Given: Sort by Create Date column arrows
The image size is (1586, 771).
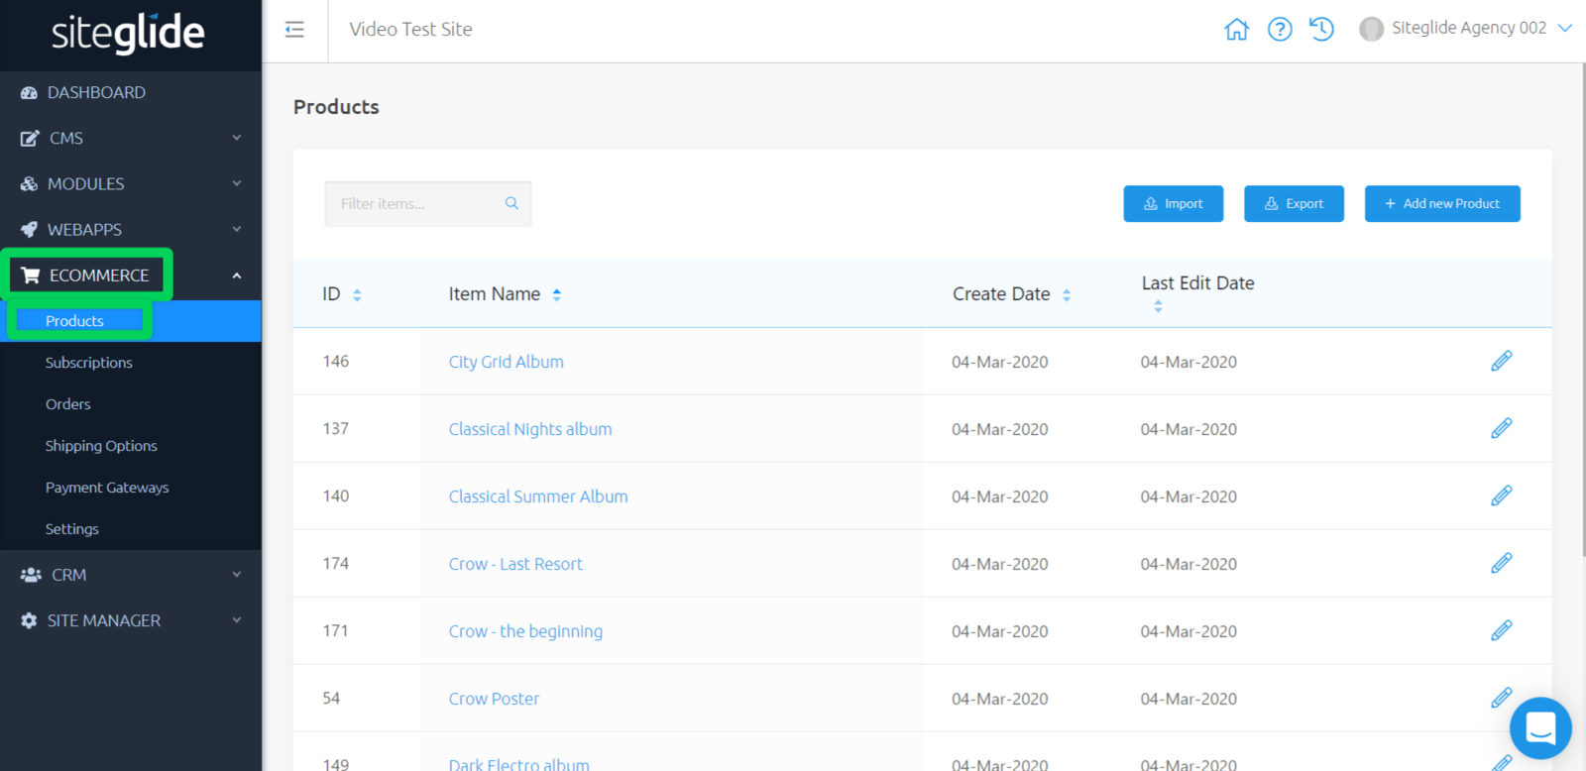Looking at the screenshot, I should [x=1067, y=295].
